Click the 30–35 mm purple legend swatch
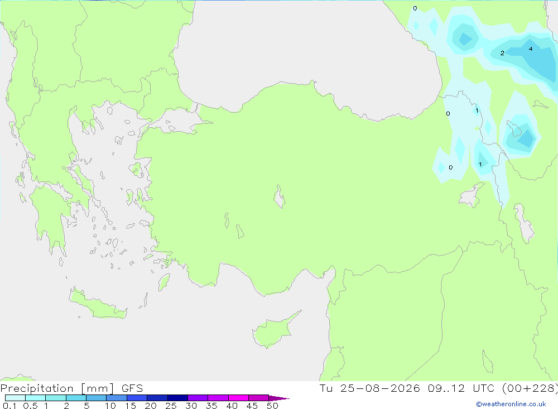 point(198,398)
